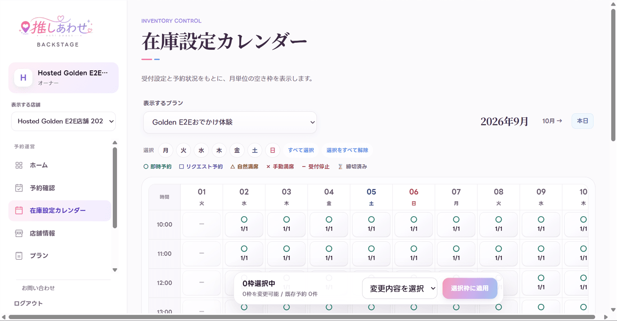
Task: Toggle the 金 weekday selector
Action: click(237, 150)
